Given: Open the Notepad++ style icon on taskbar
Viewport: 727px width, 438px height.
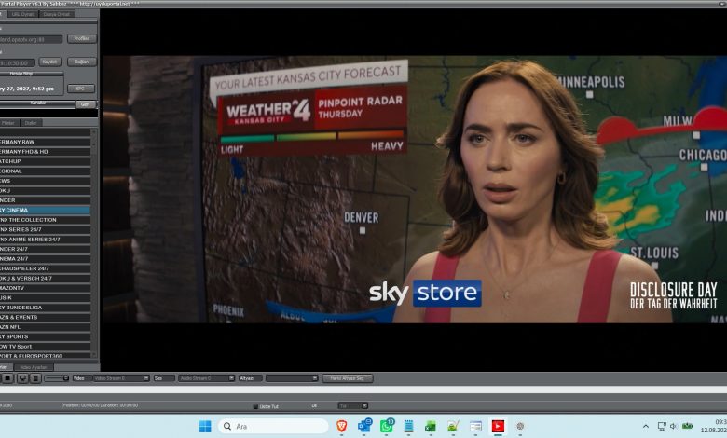Looking at the screenshot, I should 453,426.
